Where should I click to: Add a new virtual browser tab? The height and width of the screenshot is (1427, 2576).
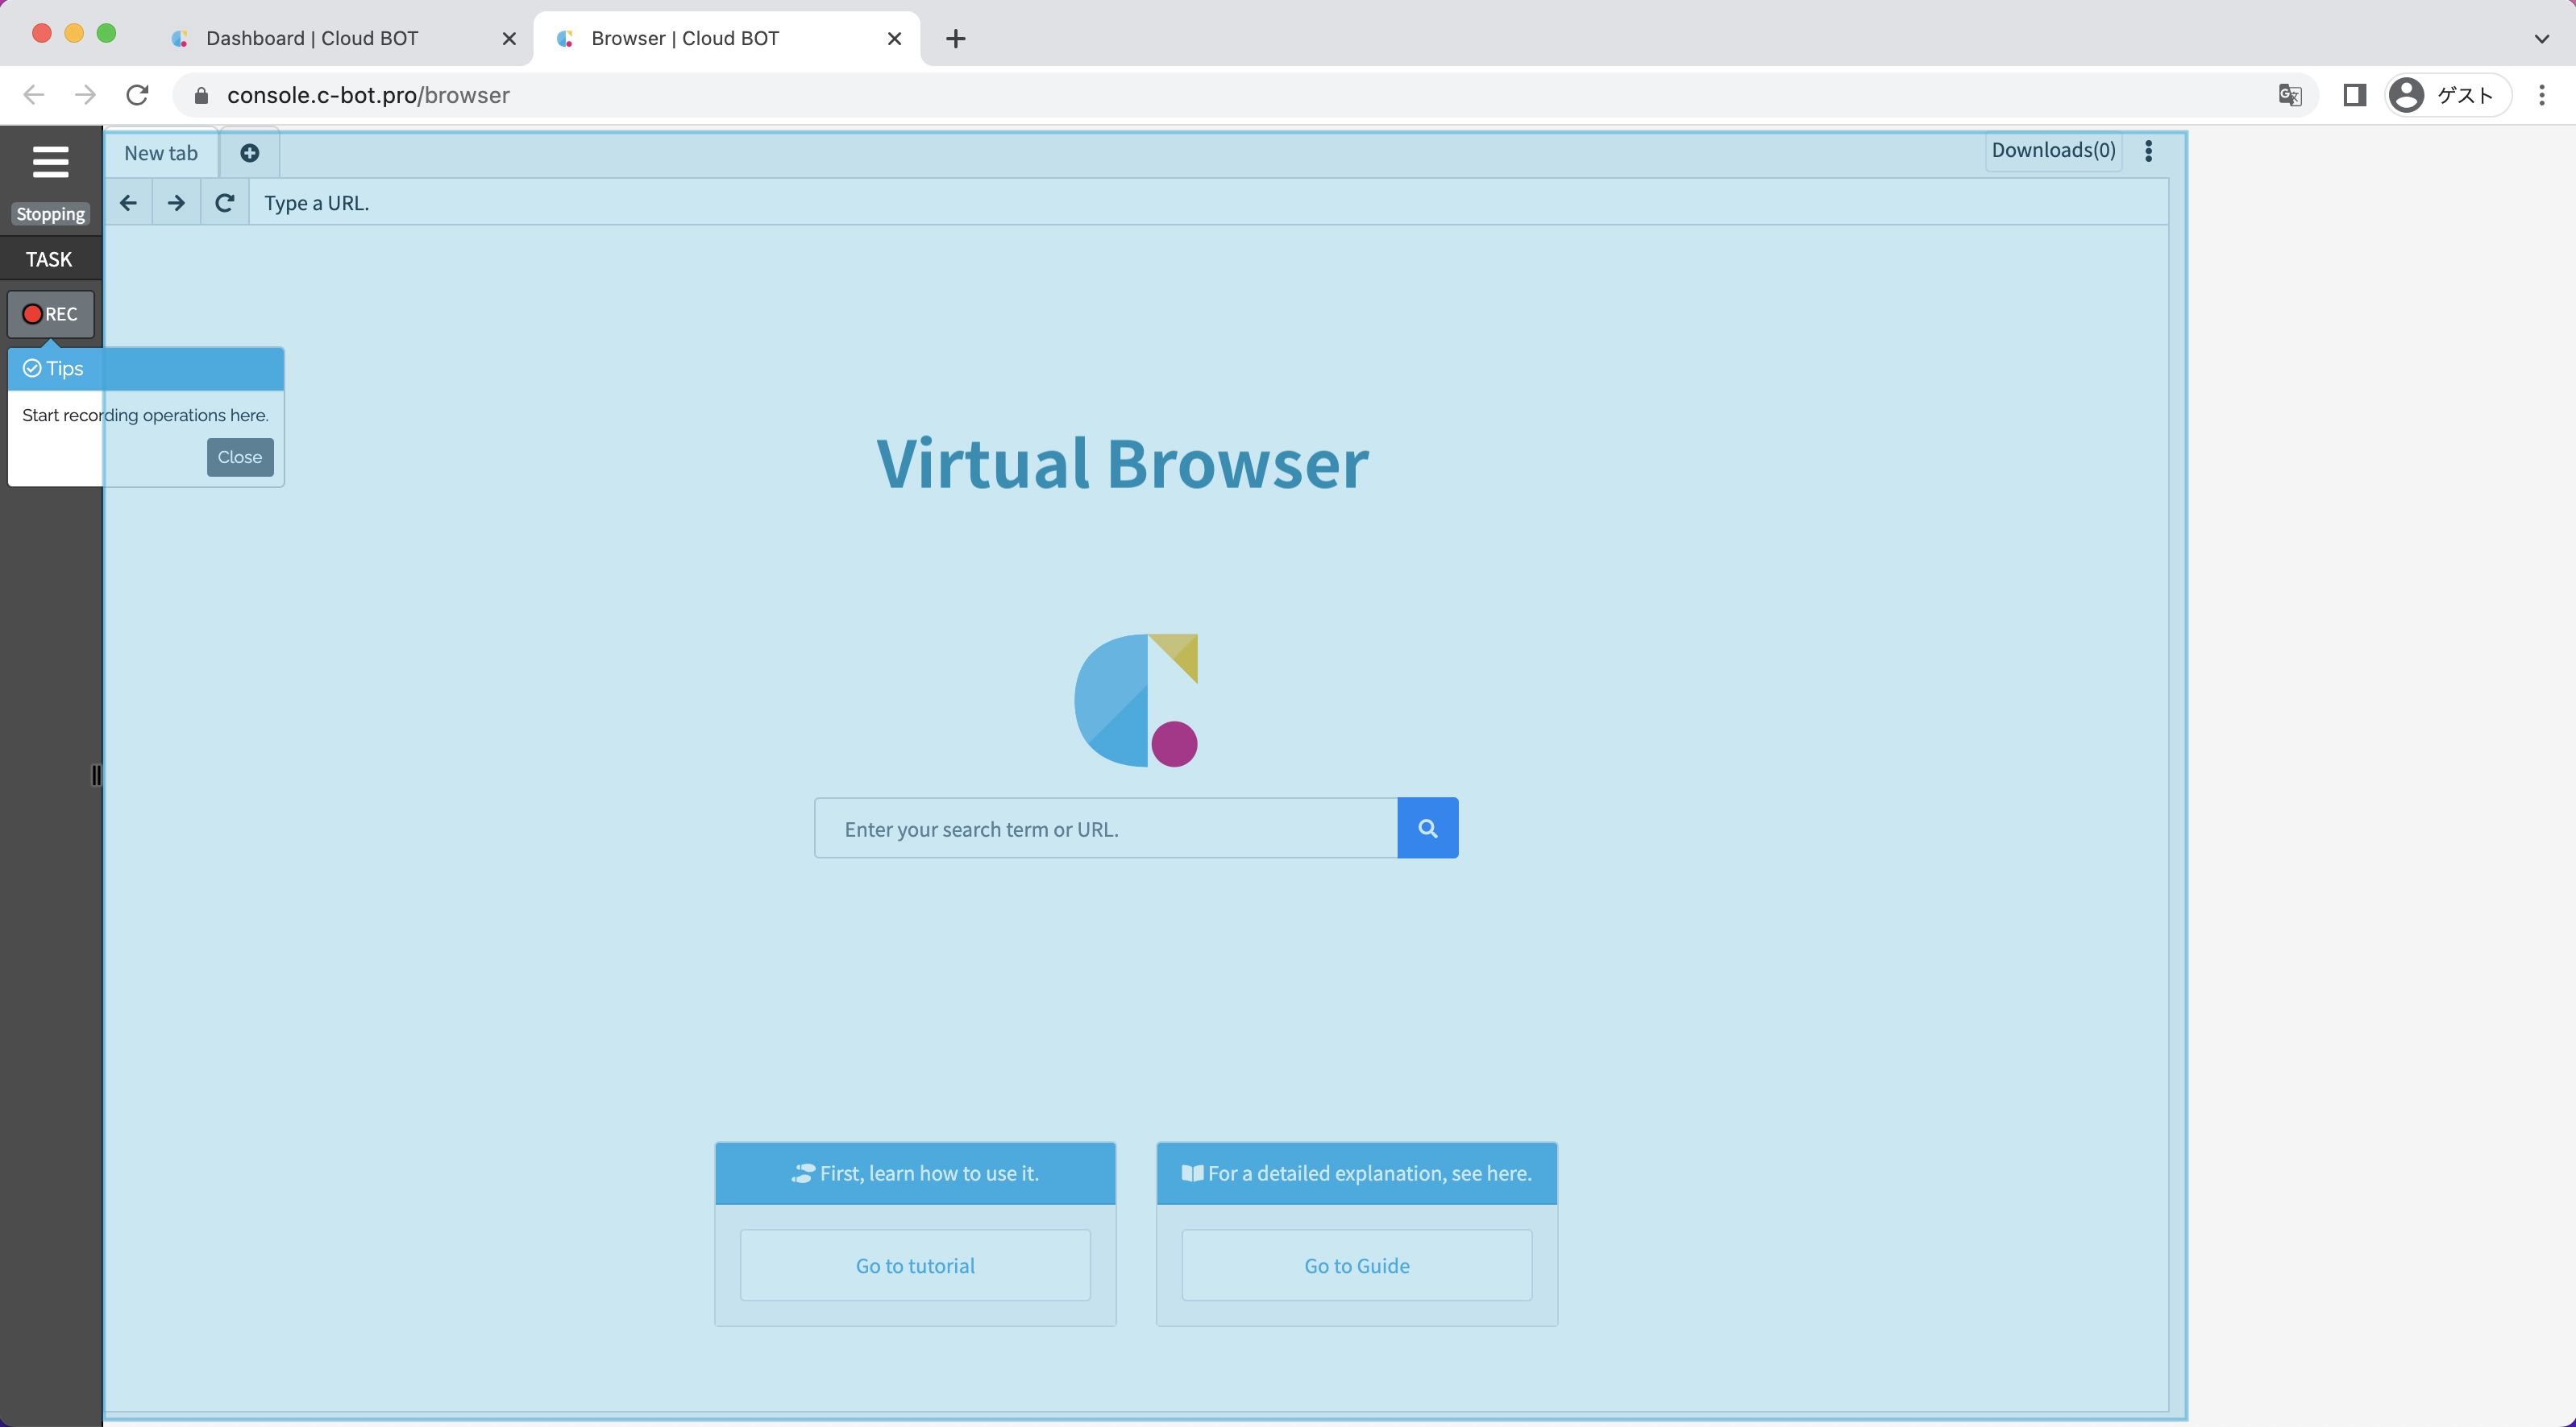click(x=250, y=153)
